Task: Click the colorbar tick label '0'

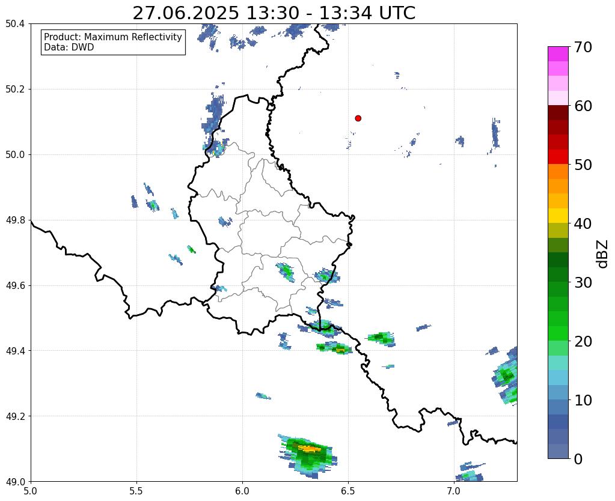Action: click(578, 459)
